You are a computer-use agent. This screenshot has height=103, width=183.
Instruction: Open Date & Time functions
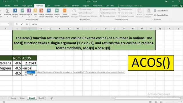(41, 13)
